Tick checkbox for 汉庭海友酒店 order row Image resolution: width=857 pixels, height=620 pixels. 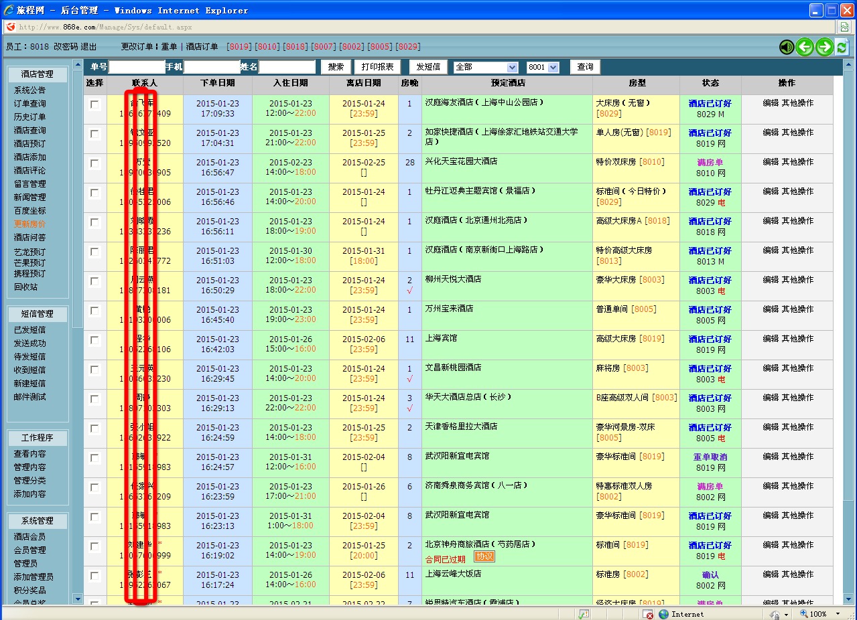(95, 105)
